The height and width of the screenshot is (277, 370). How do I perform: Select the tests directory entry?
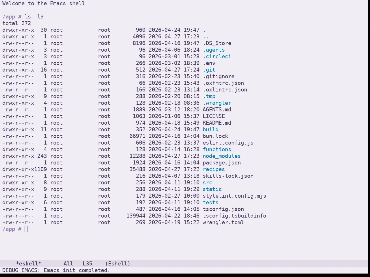tap(210, 203)
